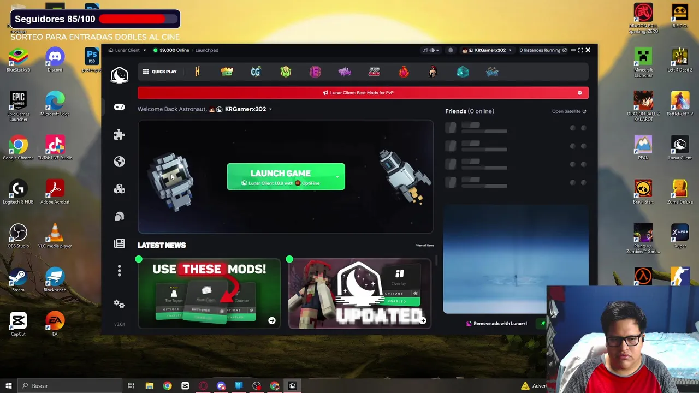Viewport: 699px width, 393px height.
Task: Select the spartan helmet server icon
Action: coord(433,72)
